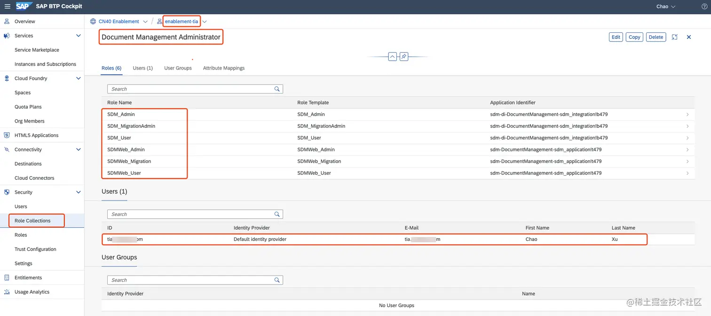Collapse the Security section chevron

pyautogui.click(x=79, y=192)
